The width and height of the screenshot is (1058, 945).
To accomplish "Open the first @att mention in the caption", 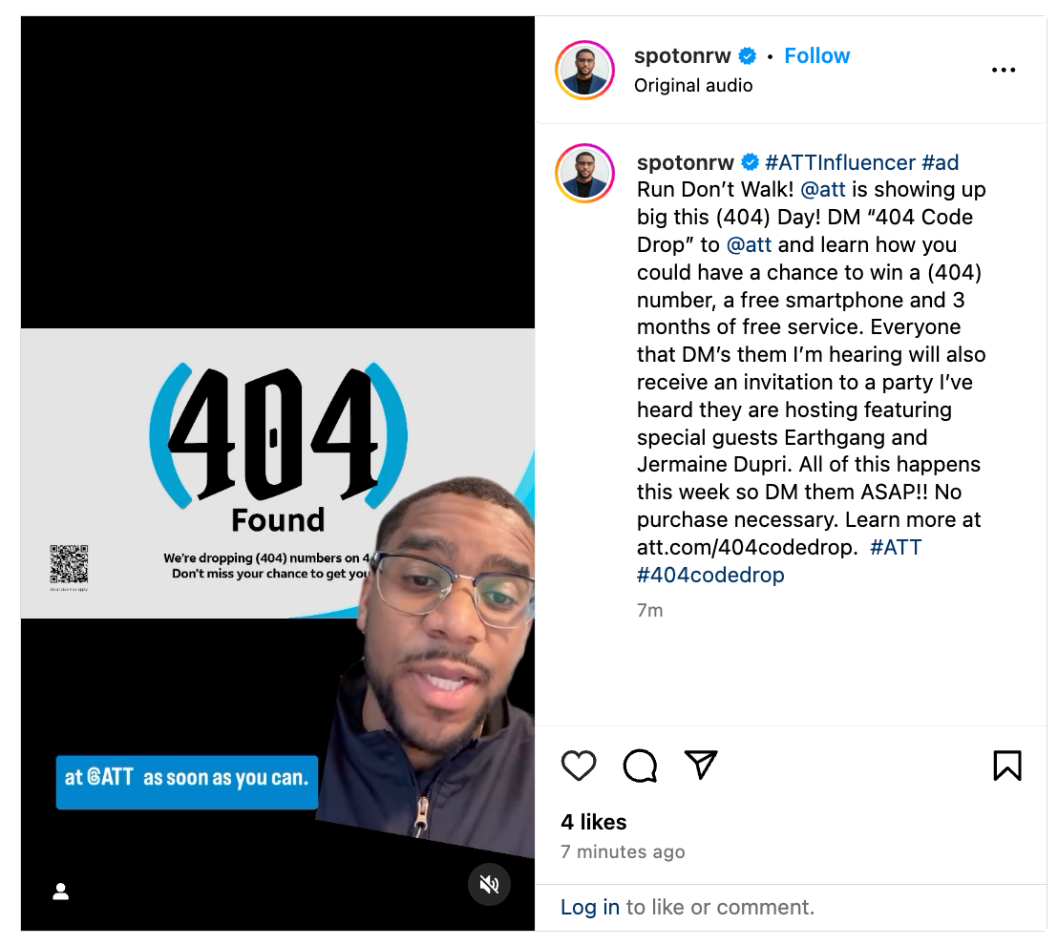I will point(822,190).
